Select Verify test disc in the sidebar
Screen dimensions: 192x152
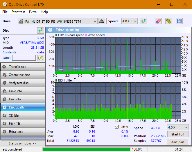[23, 83]
